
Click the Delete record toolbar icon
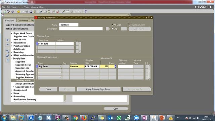point(57,12)
